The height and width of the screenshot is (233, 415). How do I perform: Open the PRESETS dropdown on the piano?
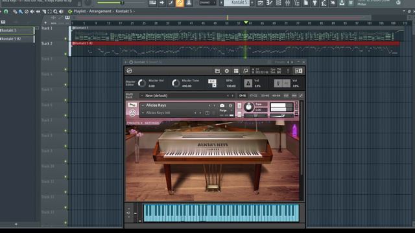[134, 123]
